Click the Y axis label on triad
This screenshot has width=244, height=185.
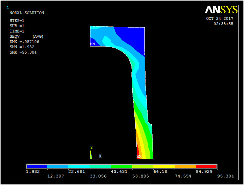(x=92, y=147)
